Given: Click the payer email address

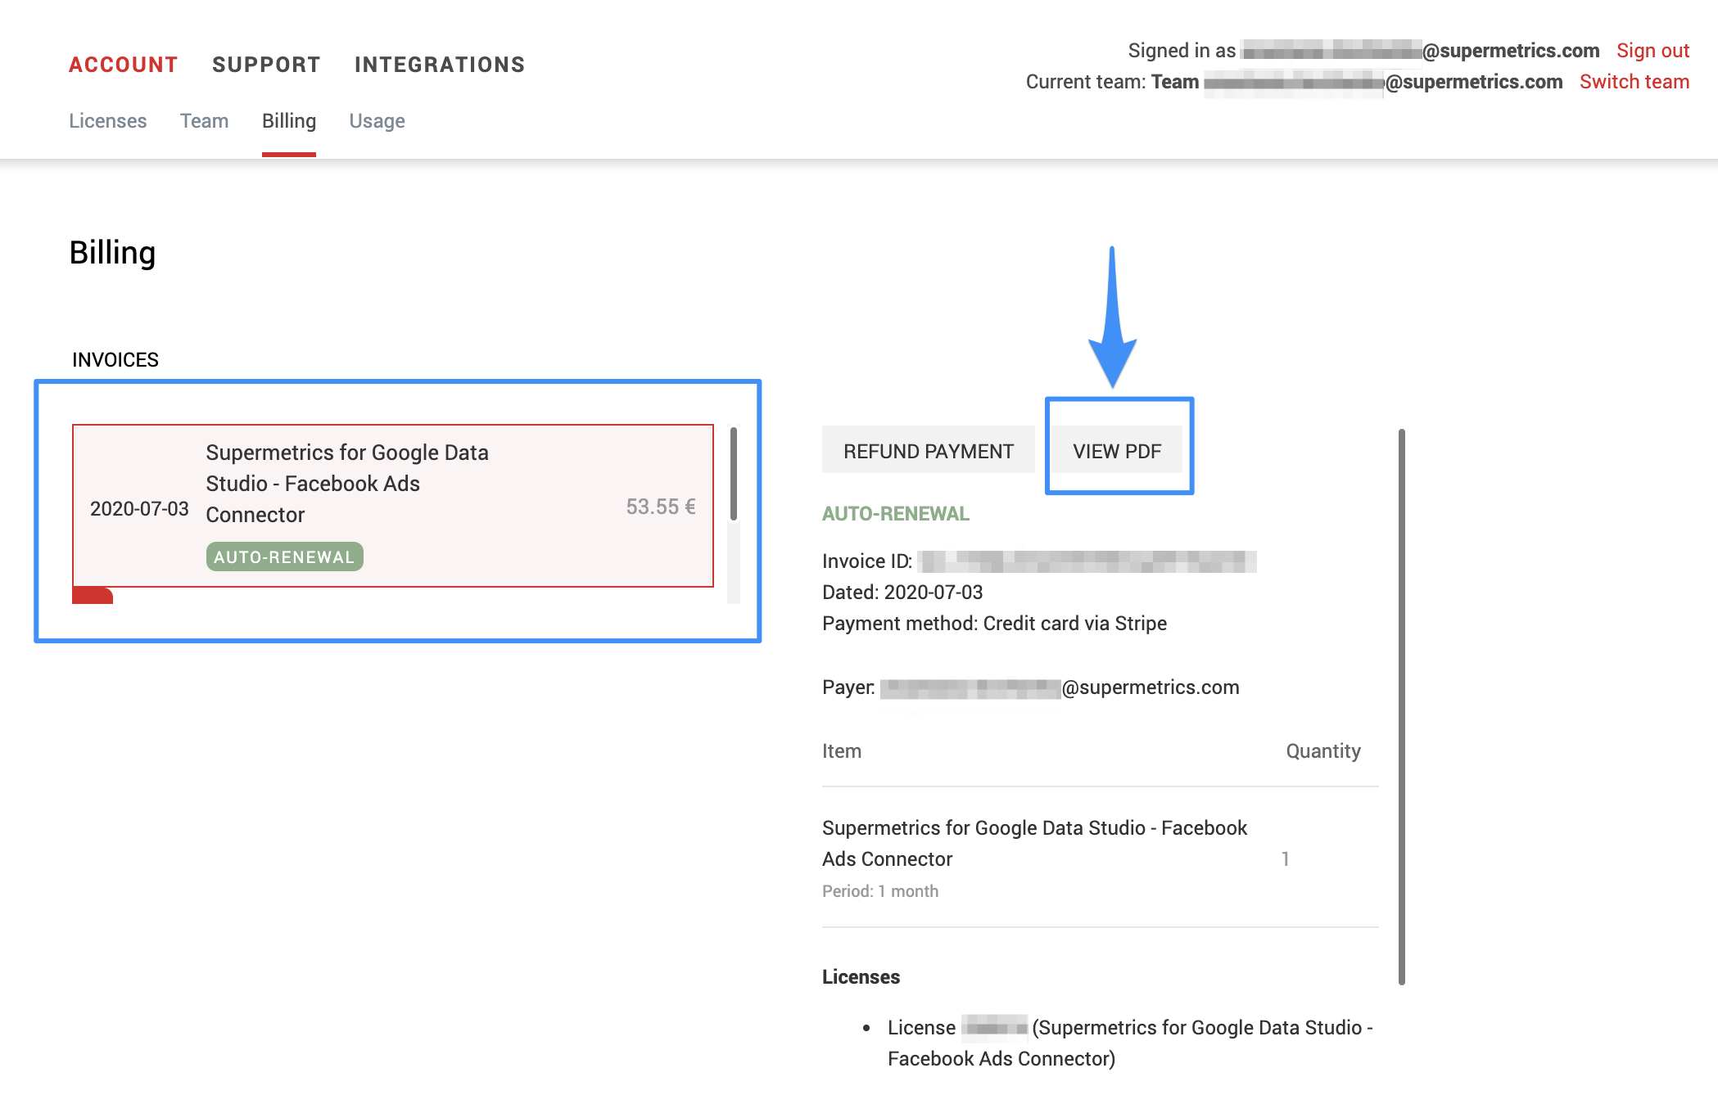Looking at the screenshot, I should point(1060,687).
